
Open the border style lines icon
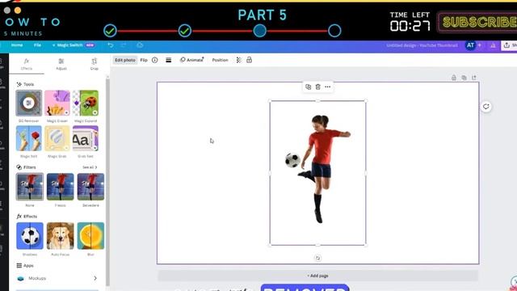pos(169,60)
